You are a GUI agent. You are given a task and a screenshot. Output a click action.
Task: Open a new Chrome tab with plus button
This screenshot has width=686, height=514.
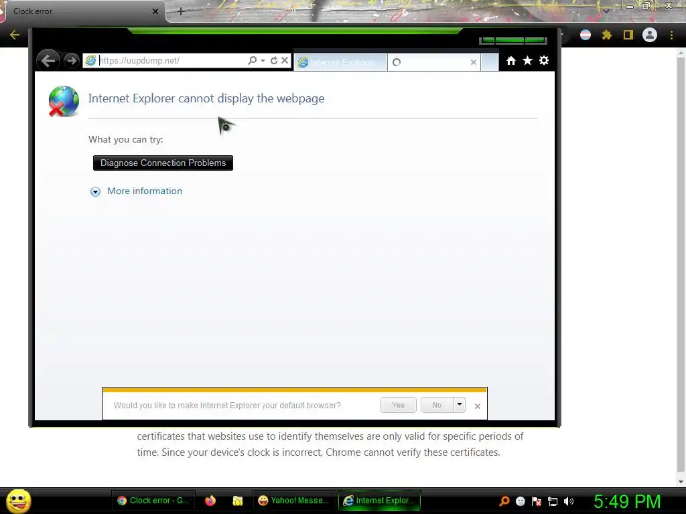pos(181,11)
